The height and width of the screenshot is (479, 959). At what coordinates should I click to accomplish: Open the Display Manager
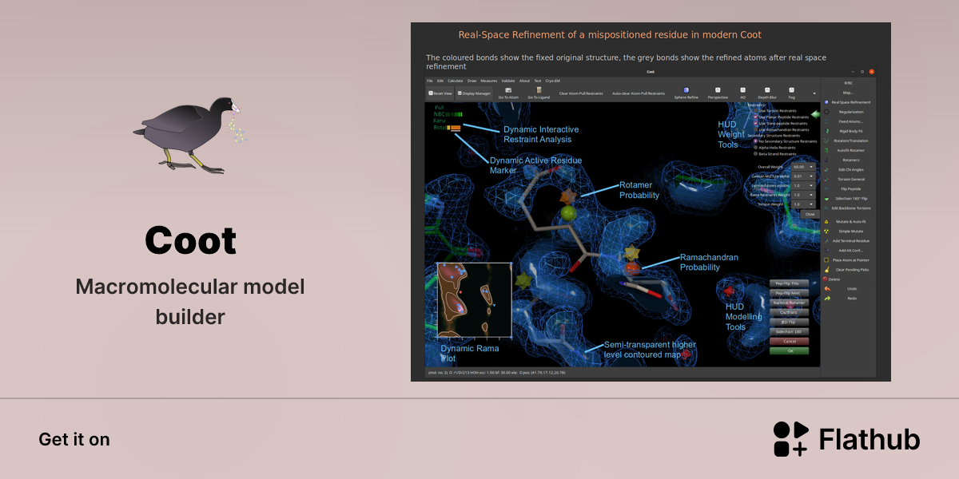(x=474, y=93)
